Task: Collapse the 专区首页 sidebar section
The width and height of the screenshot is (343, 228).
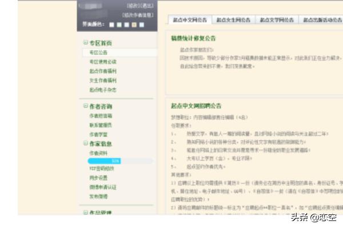Action: pyautogui.click(x=86, y=43)
